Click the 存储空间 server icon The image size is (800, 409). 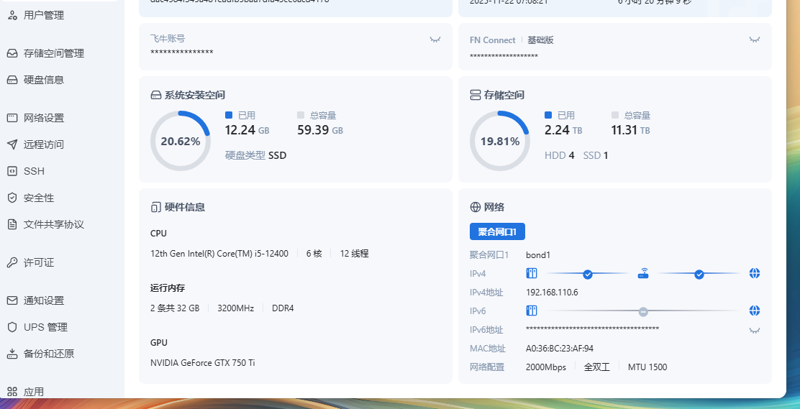pos(475,95)
